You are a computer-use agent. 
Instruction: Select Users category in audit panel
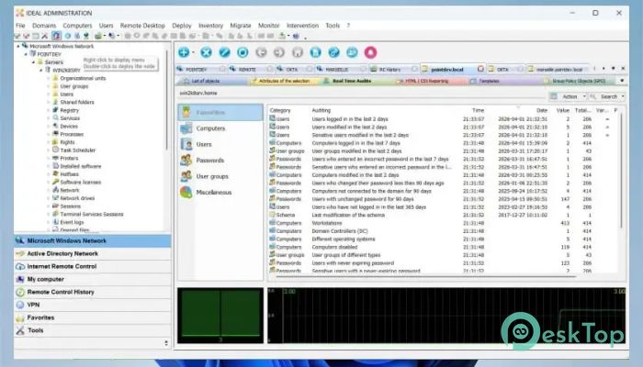click(x=220, y=144)
